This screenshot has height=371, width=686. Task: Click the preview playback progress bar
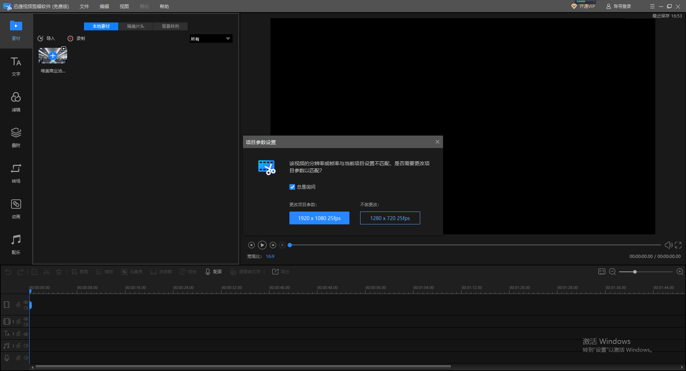(x=475, y=245)
